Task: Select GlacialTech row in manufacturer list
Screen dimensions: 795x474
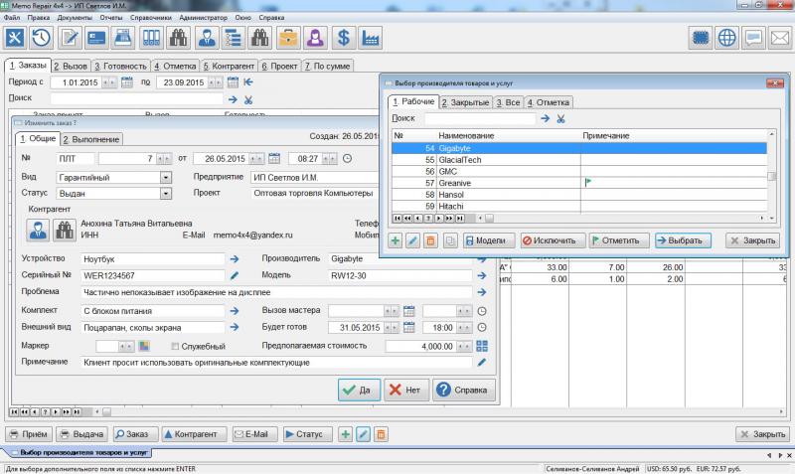Action: click(579, 160)
